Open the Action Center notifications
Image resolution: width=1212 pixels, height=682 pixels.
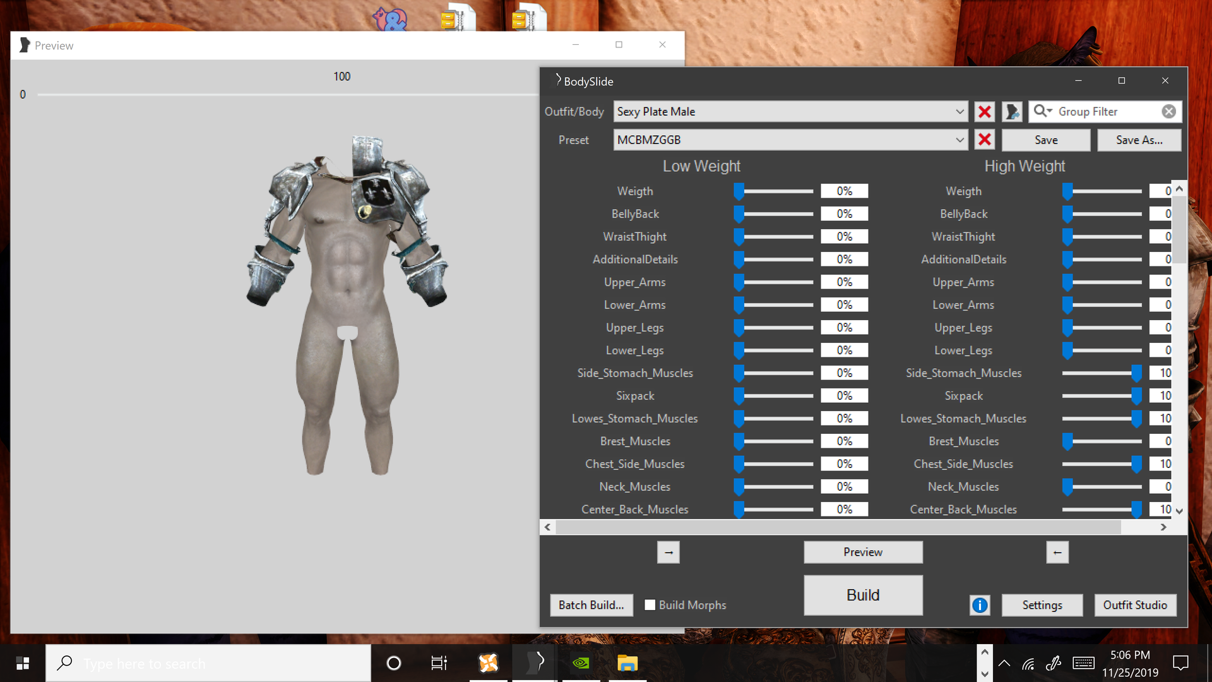(x=1180, y=663)
